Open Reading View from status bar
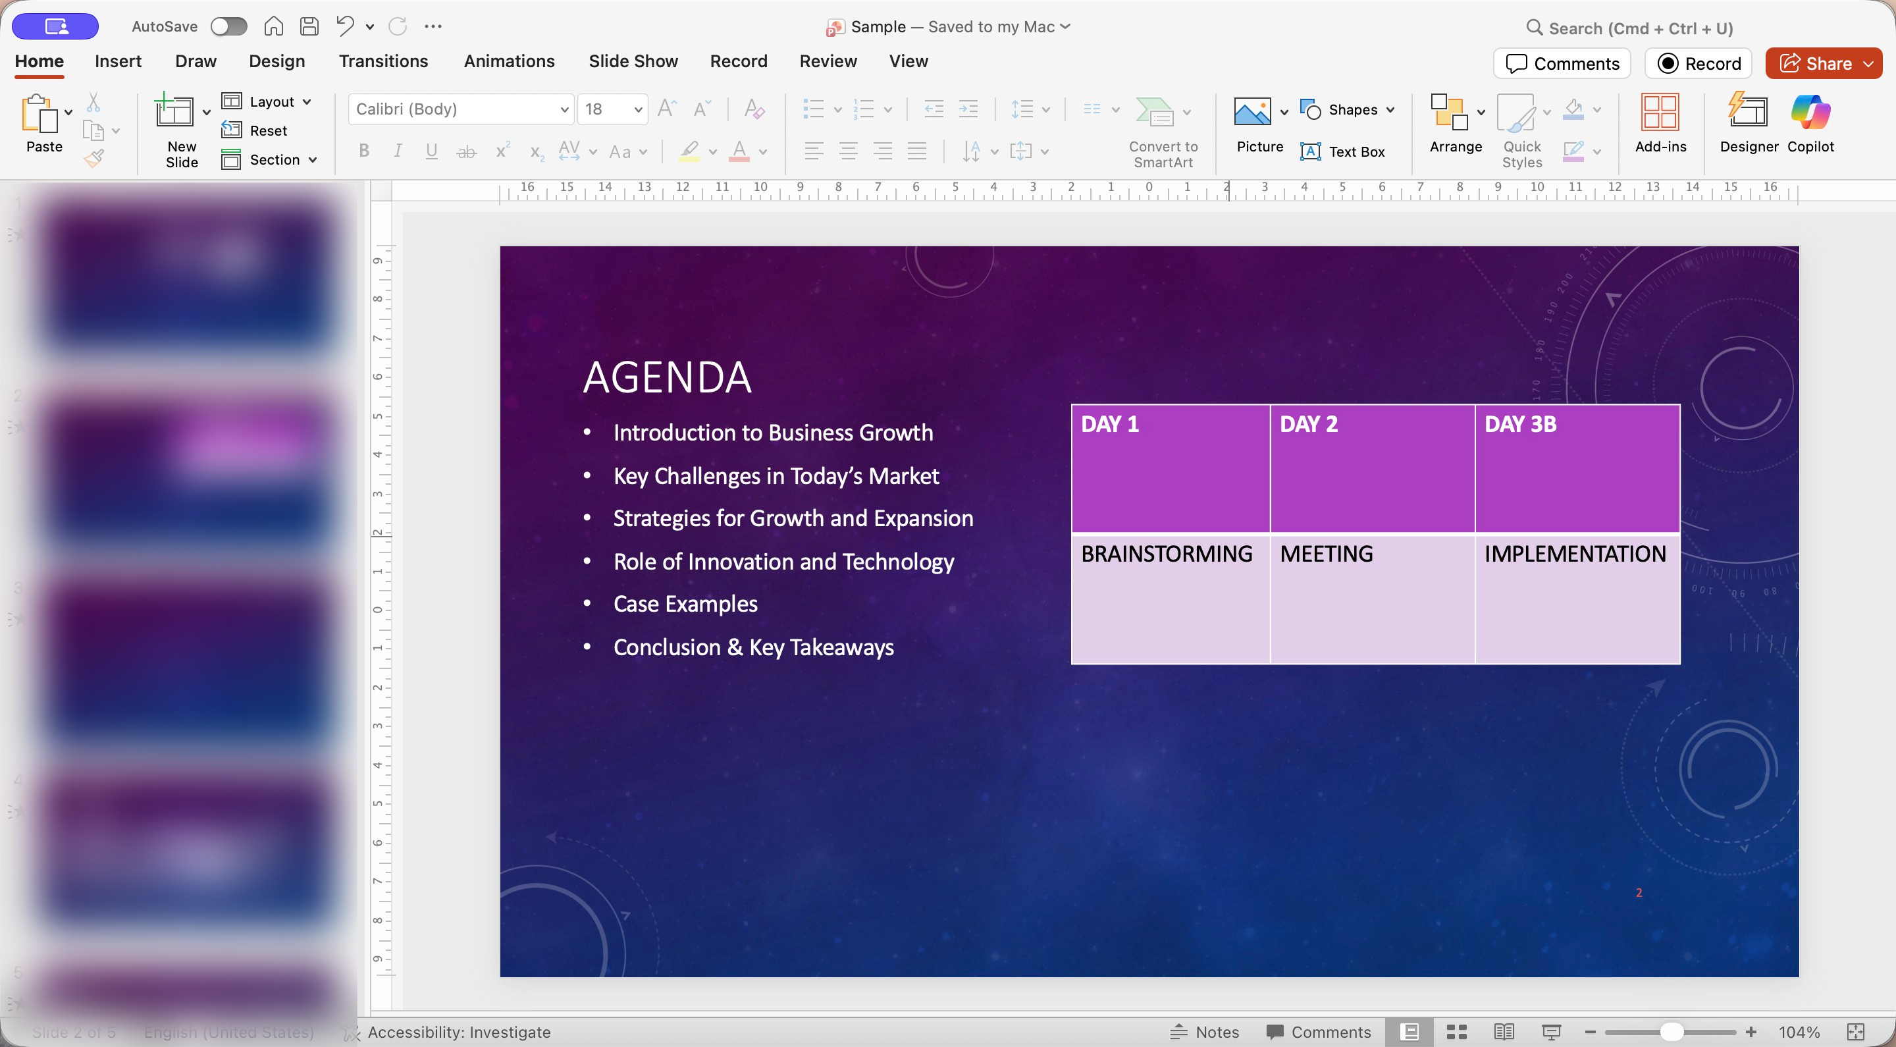 (x=1504, y=1032)
